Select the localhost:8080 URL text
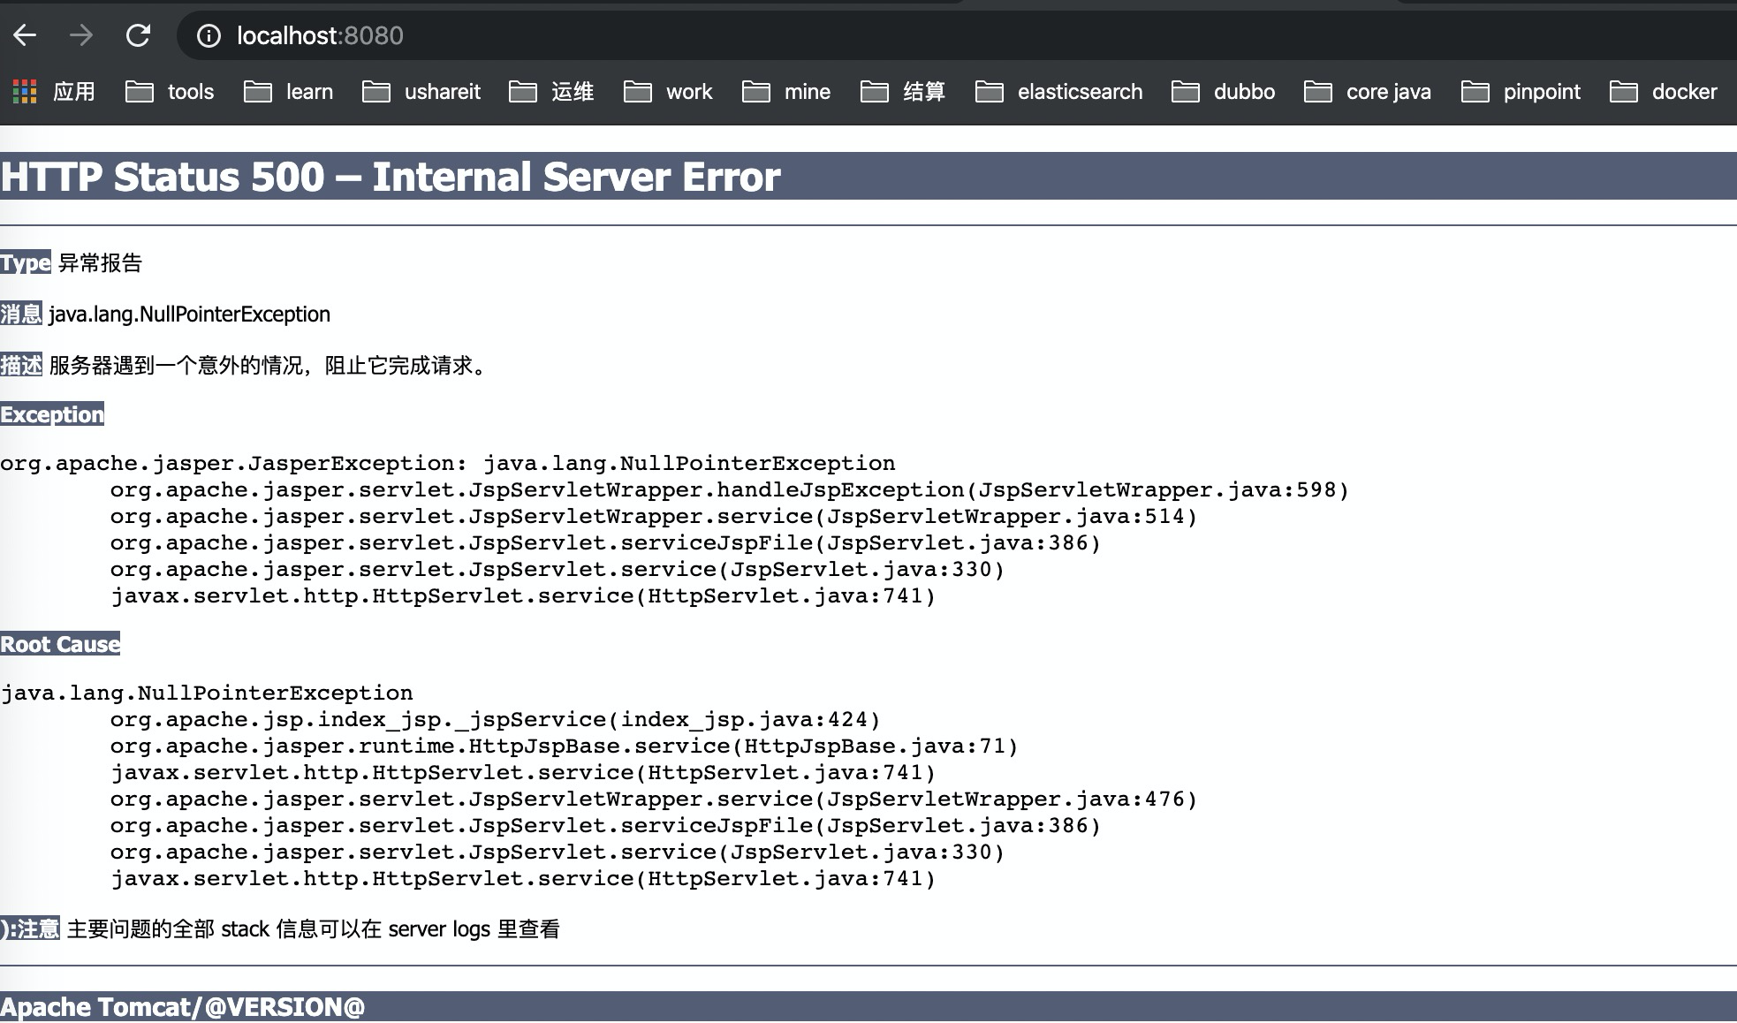The height and width of the screenshot is (1023, 1737). coord(319,36)
